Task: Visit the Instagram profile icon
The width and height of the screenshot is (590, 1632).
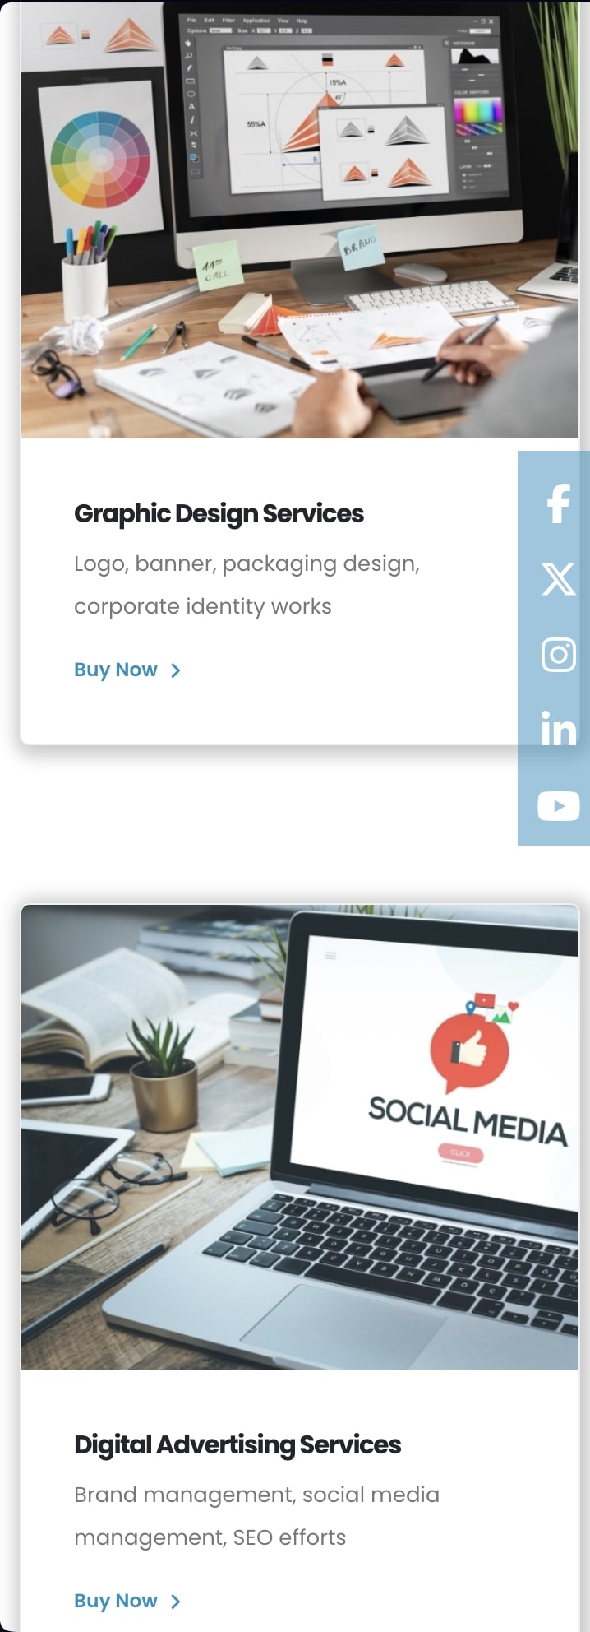Action: click(559, 655)
